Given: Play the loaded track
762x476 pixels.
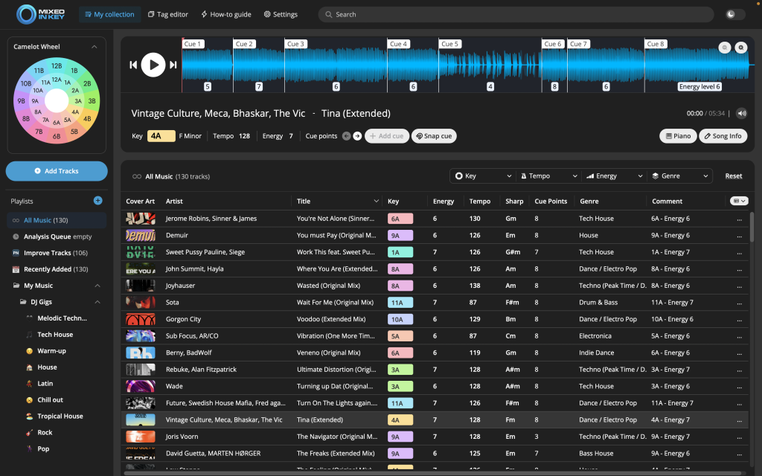Looking at the screenshot, I should pos(153,65).
